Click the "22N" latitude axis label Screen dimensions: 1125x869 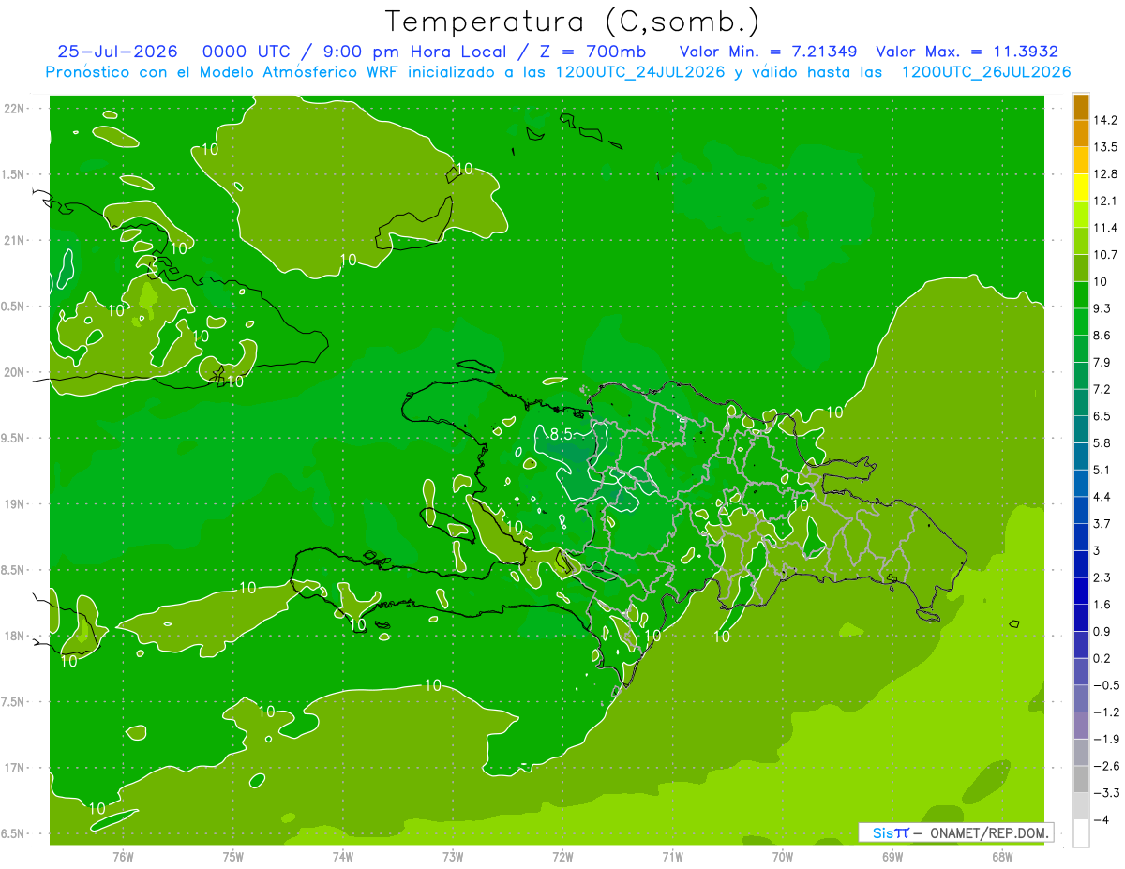tap(14, 108)
